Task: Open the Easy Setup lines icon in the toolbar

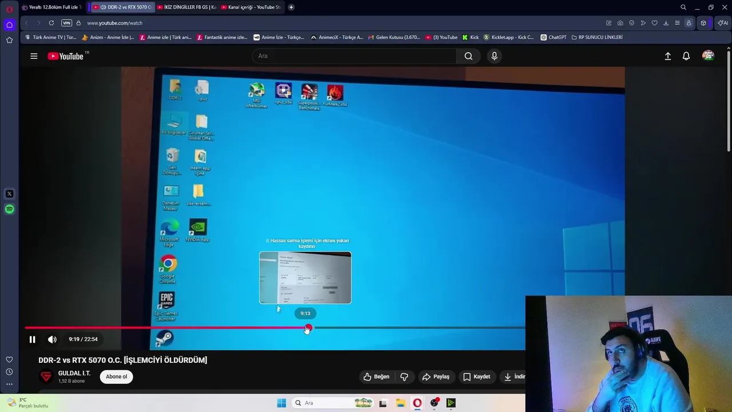Action: [x=677, y=23]
